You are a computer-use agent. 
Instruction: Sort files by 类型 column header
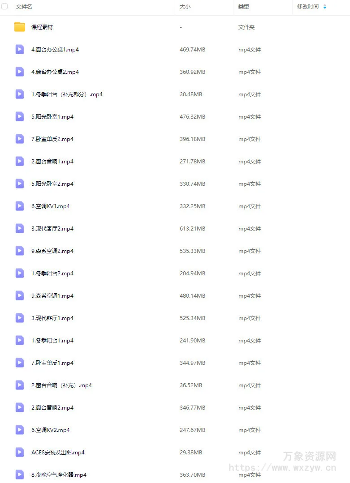point(244,6)
